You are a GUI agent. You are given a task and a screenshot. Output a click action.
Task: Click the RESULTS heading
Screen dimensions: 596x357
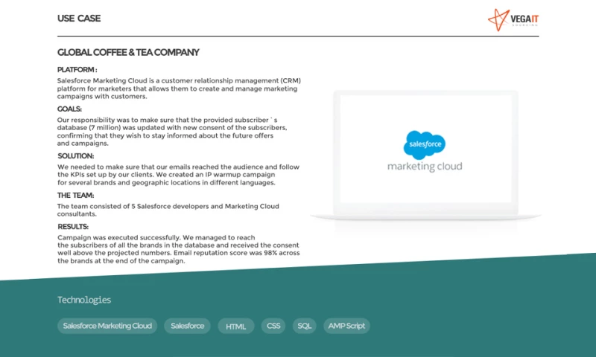click(73, 227)
